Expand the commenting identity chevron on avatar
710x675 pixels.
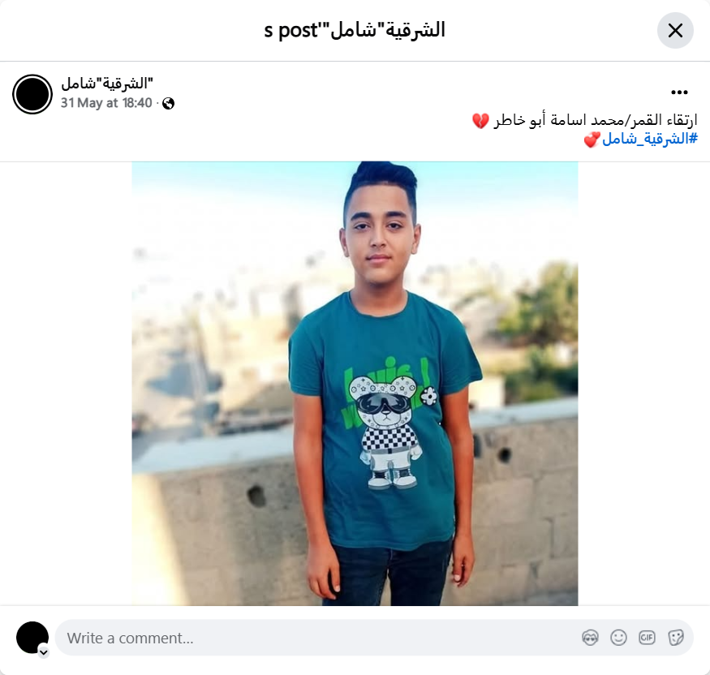click(x=44, y=652)
